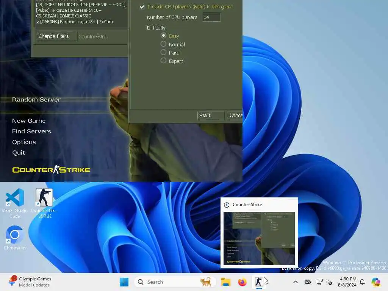Click the Counter-Strike window preview thumbnail
The width and height of the screenshot is (388, 291).
point(259,239)
